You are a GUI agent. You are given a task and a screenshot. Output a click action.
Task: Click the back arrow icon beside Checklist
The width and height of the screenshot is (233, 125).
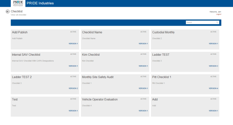click(x=7, y=11)
